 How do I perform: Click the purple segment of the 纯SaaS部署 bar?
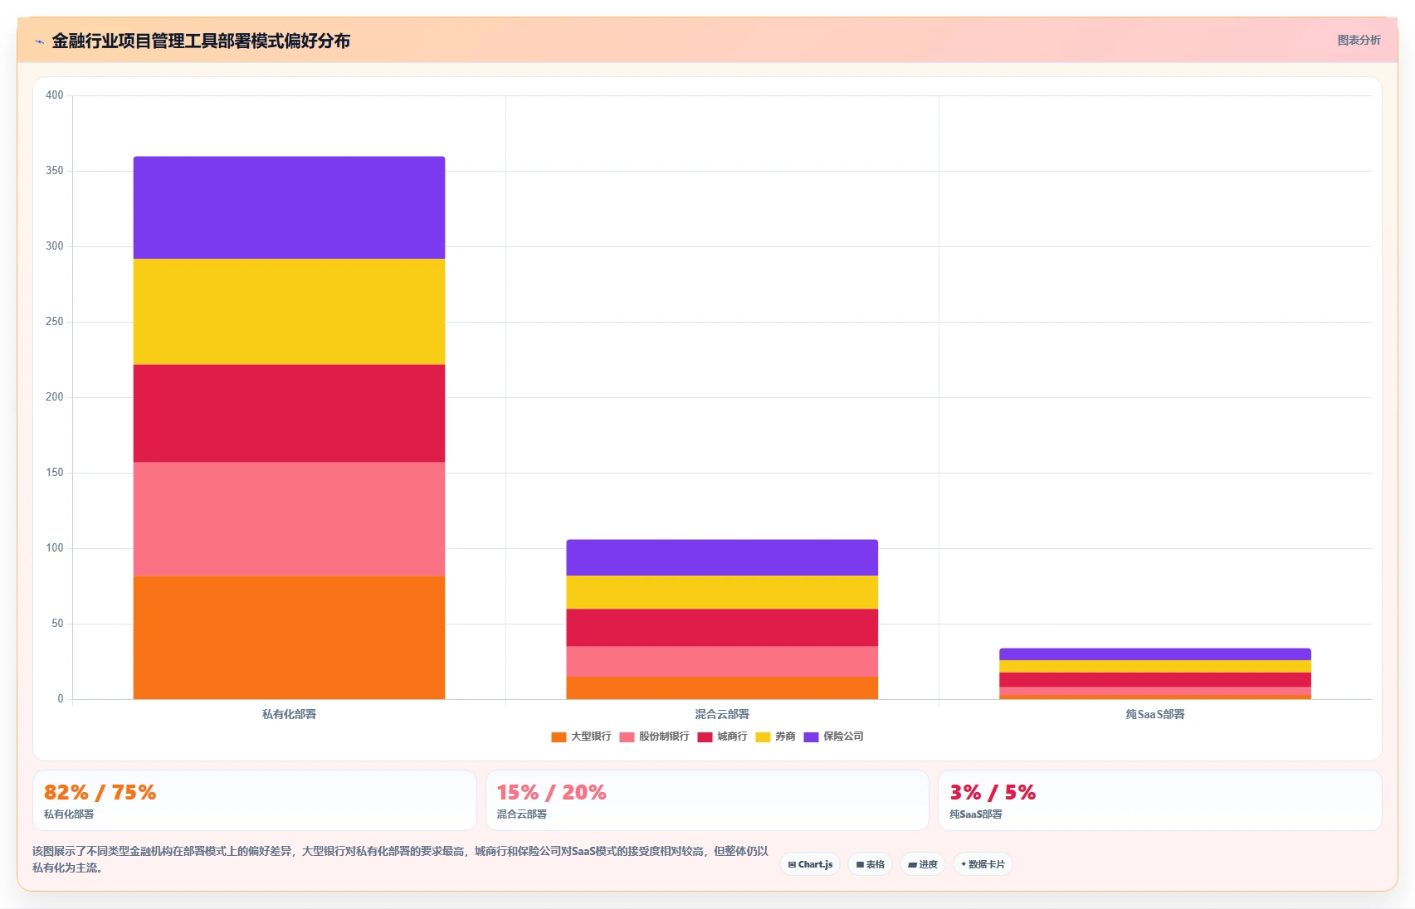coord(1155,654)
